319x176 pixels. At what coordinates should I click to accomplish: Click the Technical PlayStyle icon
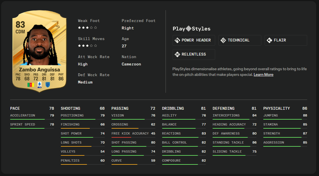223,40
